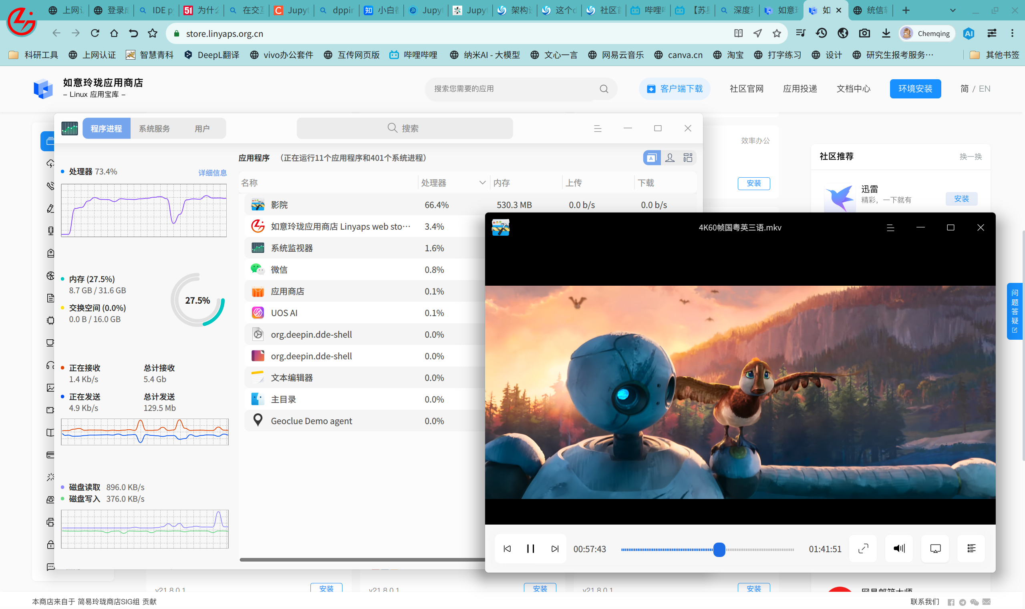This screenshot has width=1025, height=609.
Task: Click the system monitor horizontal scrollbar
Action: tap(362, 559)
